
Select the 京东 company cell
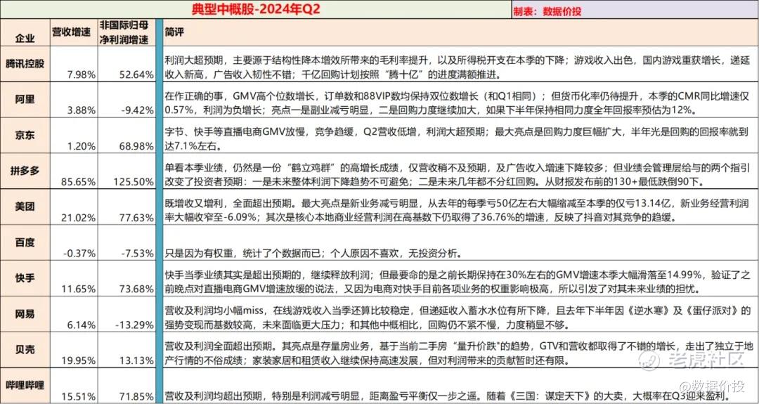(25, 135)
